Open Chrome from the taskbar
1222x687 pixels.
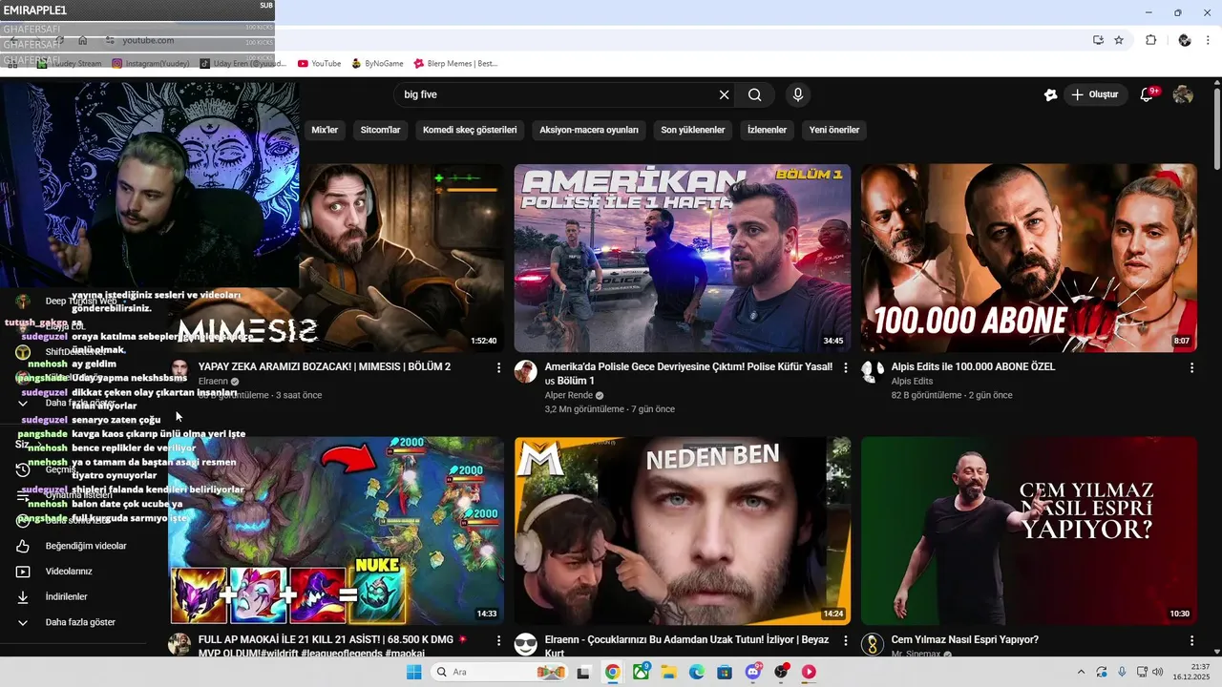tap(612, 672)
